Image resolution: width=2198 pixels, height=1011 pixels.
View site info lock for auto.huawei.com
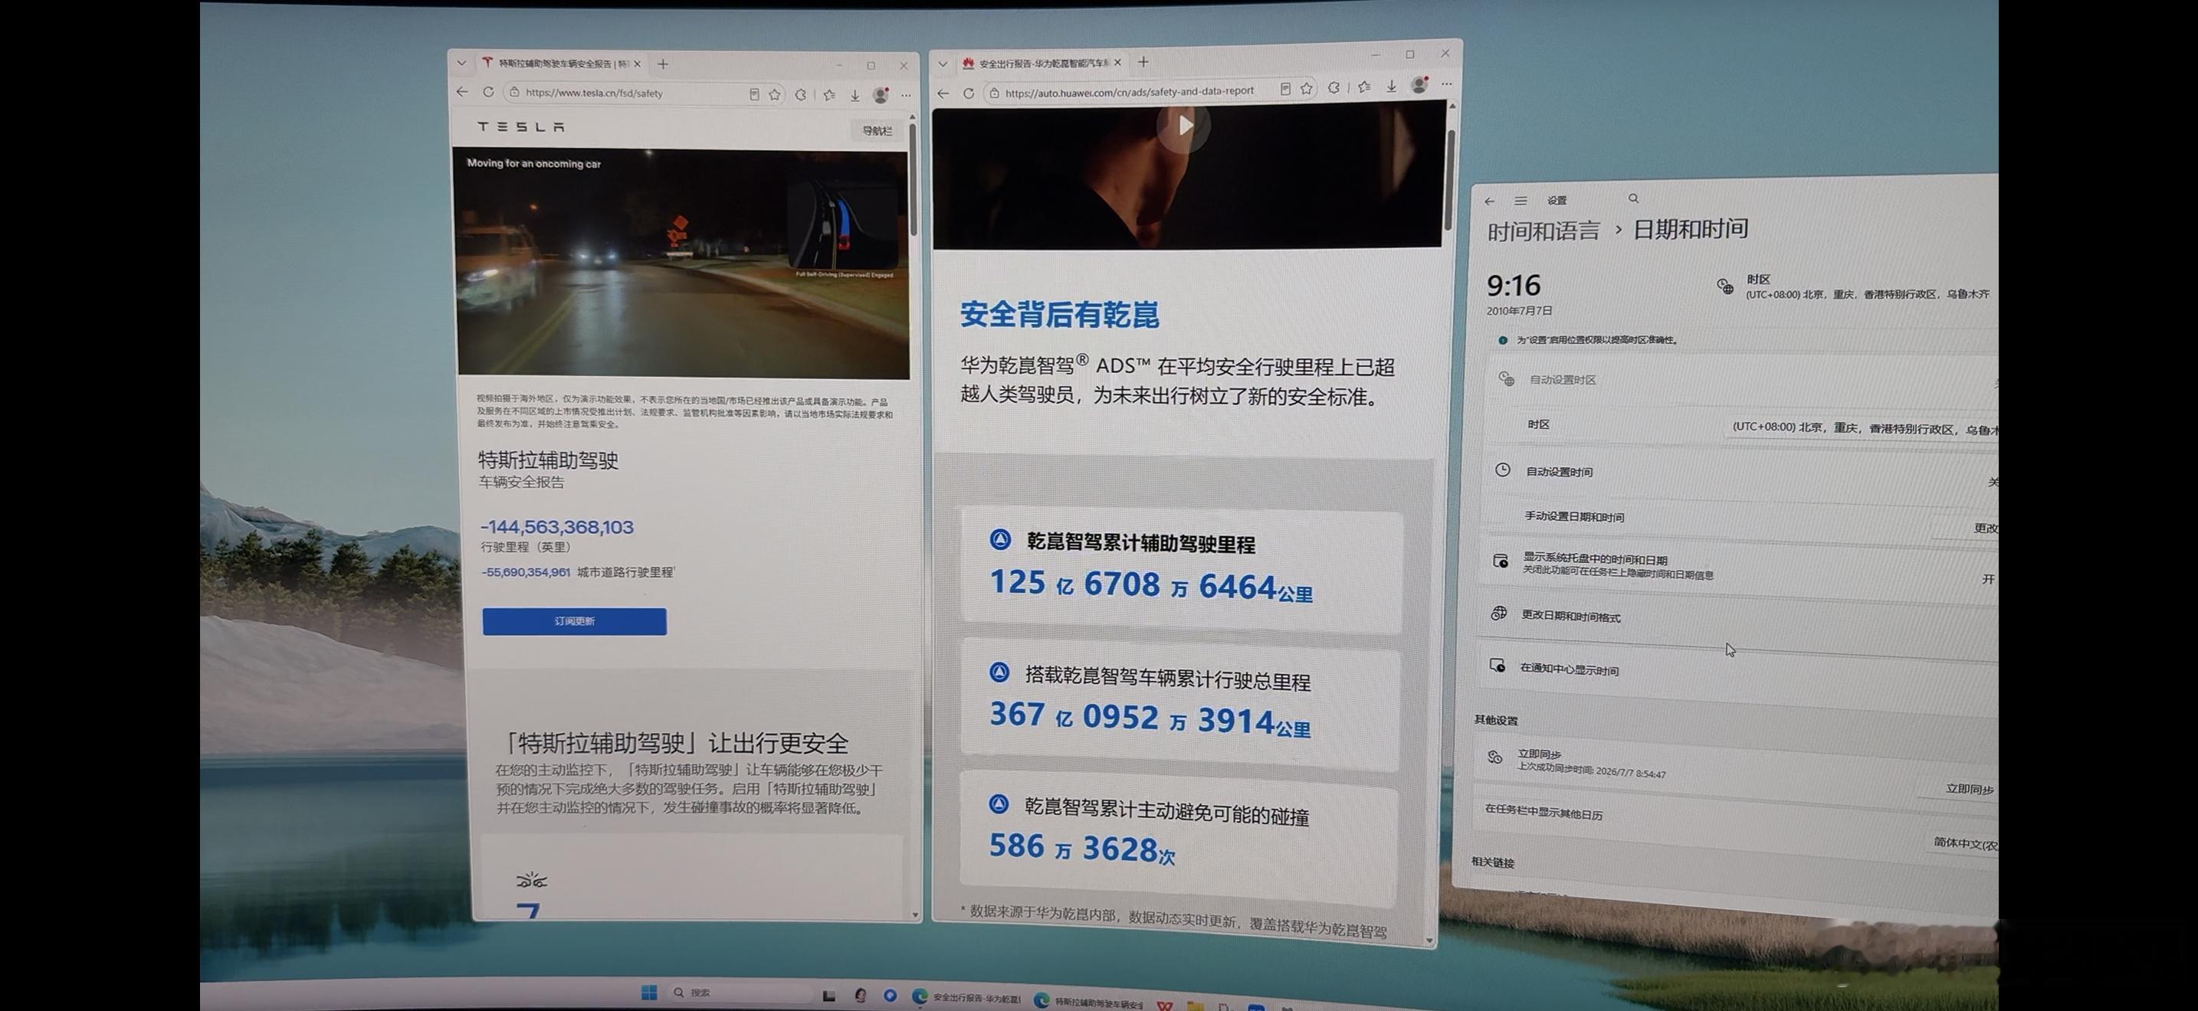point(994,92)
